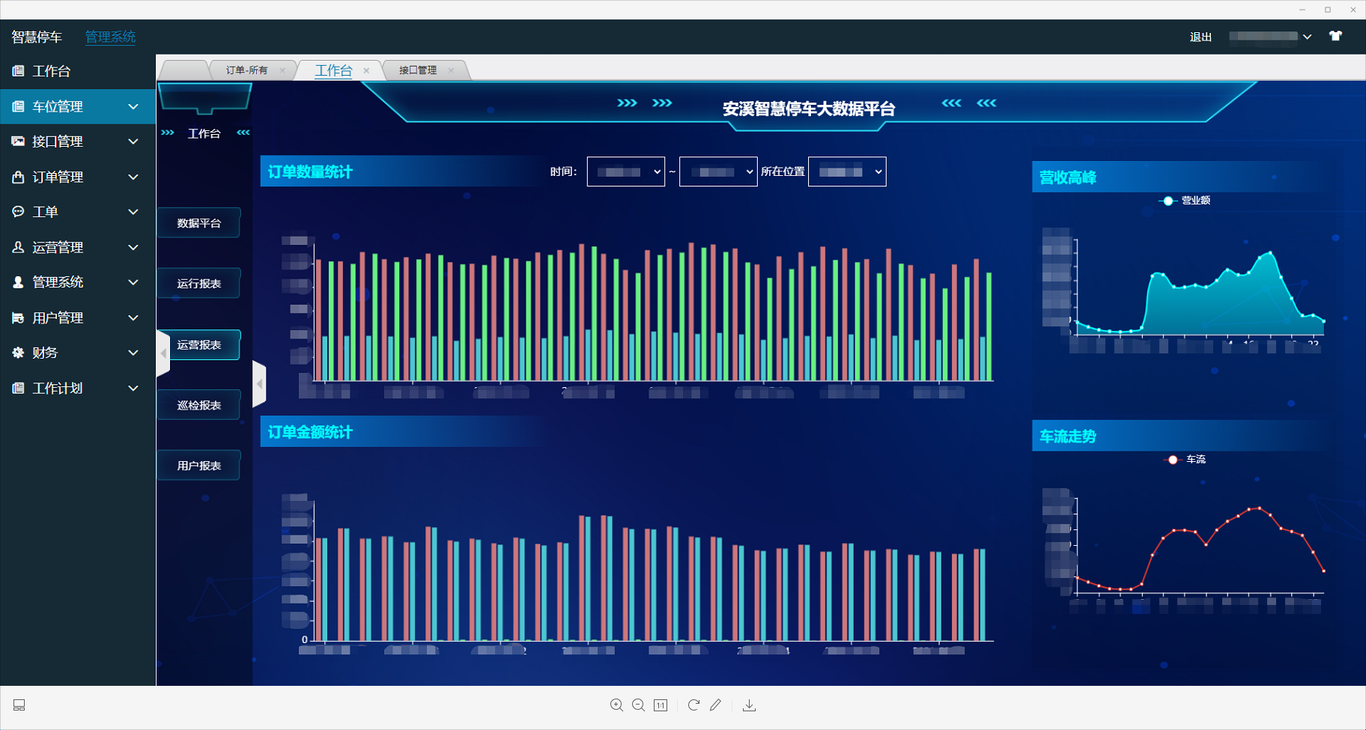Open the start time dropdown
Viewport: 1366px width, 730px height.
pyautogui.click(x=625, y=171)
